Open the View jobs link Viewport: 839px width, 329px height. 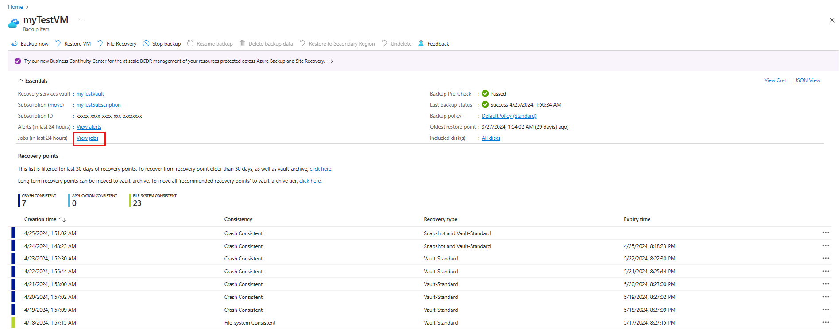tap(88, 138)
